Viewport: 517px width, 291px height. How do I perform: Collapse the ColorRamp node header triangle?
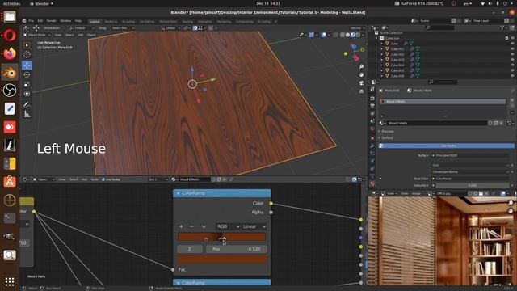point(178,193)
